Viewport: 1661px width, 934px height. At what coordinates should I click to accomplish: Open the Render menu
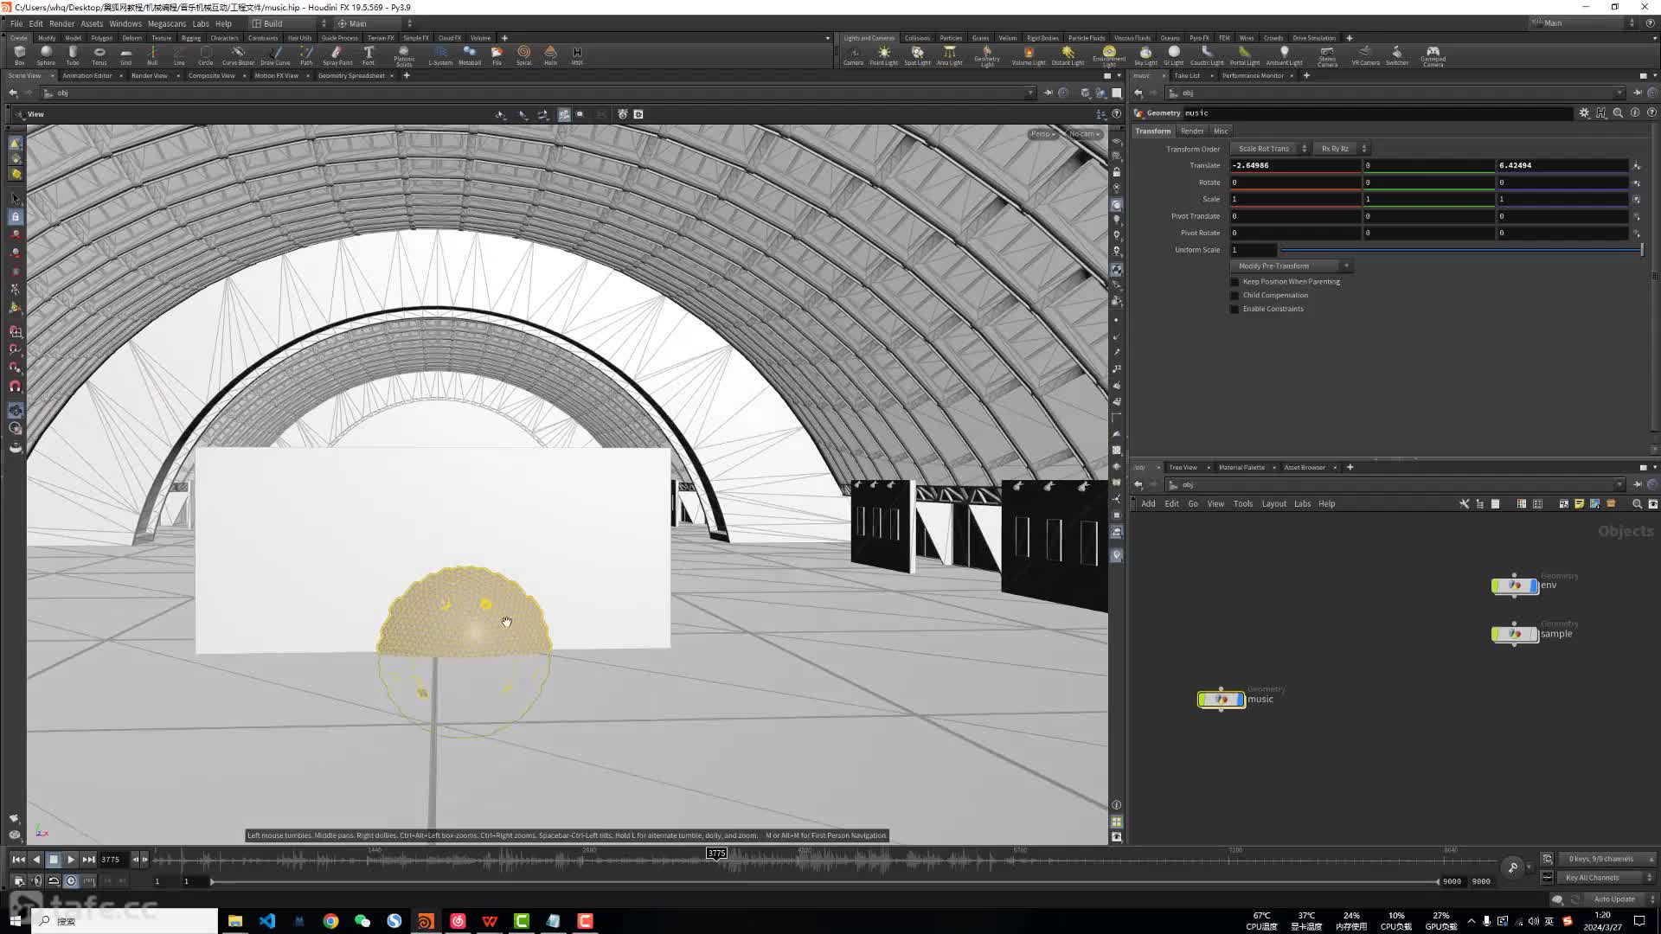pos(61,23)
